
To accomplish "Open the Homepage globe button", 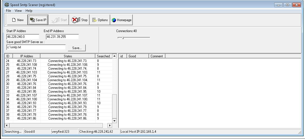I will click(x=121, y=20).
